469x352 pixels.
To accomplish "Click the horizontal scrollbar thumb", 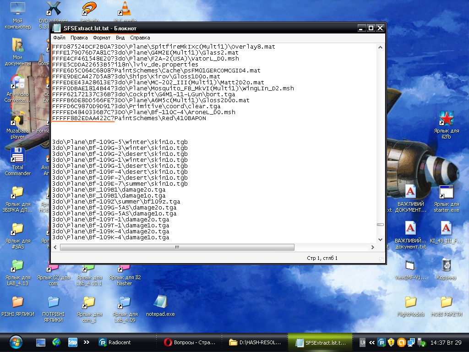I will (x=177, y=247).
